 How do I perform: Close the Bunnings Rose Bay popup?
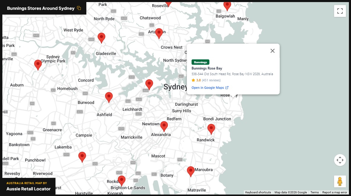[272, 51]
